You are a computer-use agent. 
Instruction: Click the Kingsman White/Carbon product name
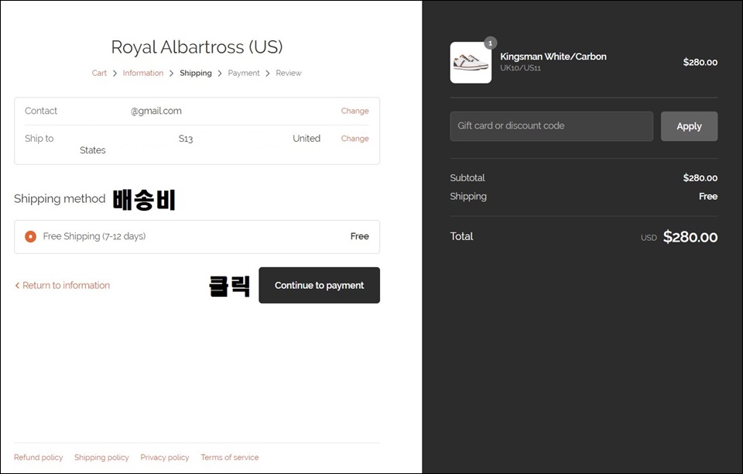(553, 57)
